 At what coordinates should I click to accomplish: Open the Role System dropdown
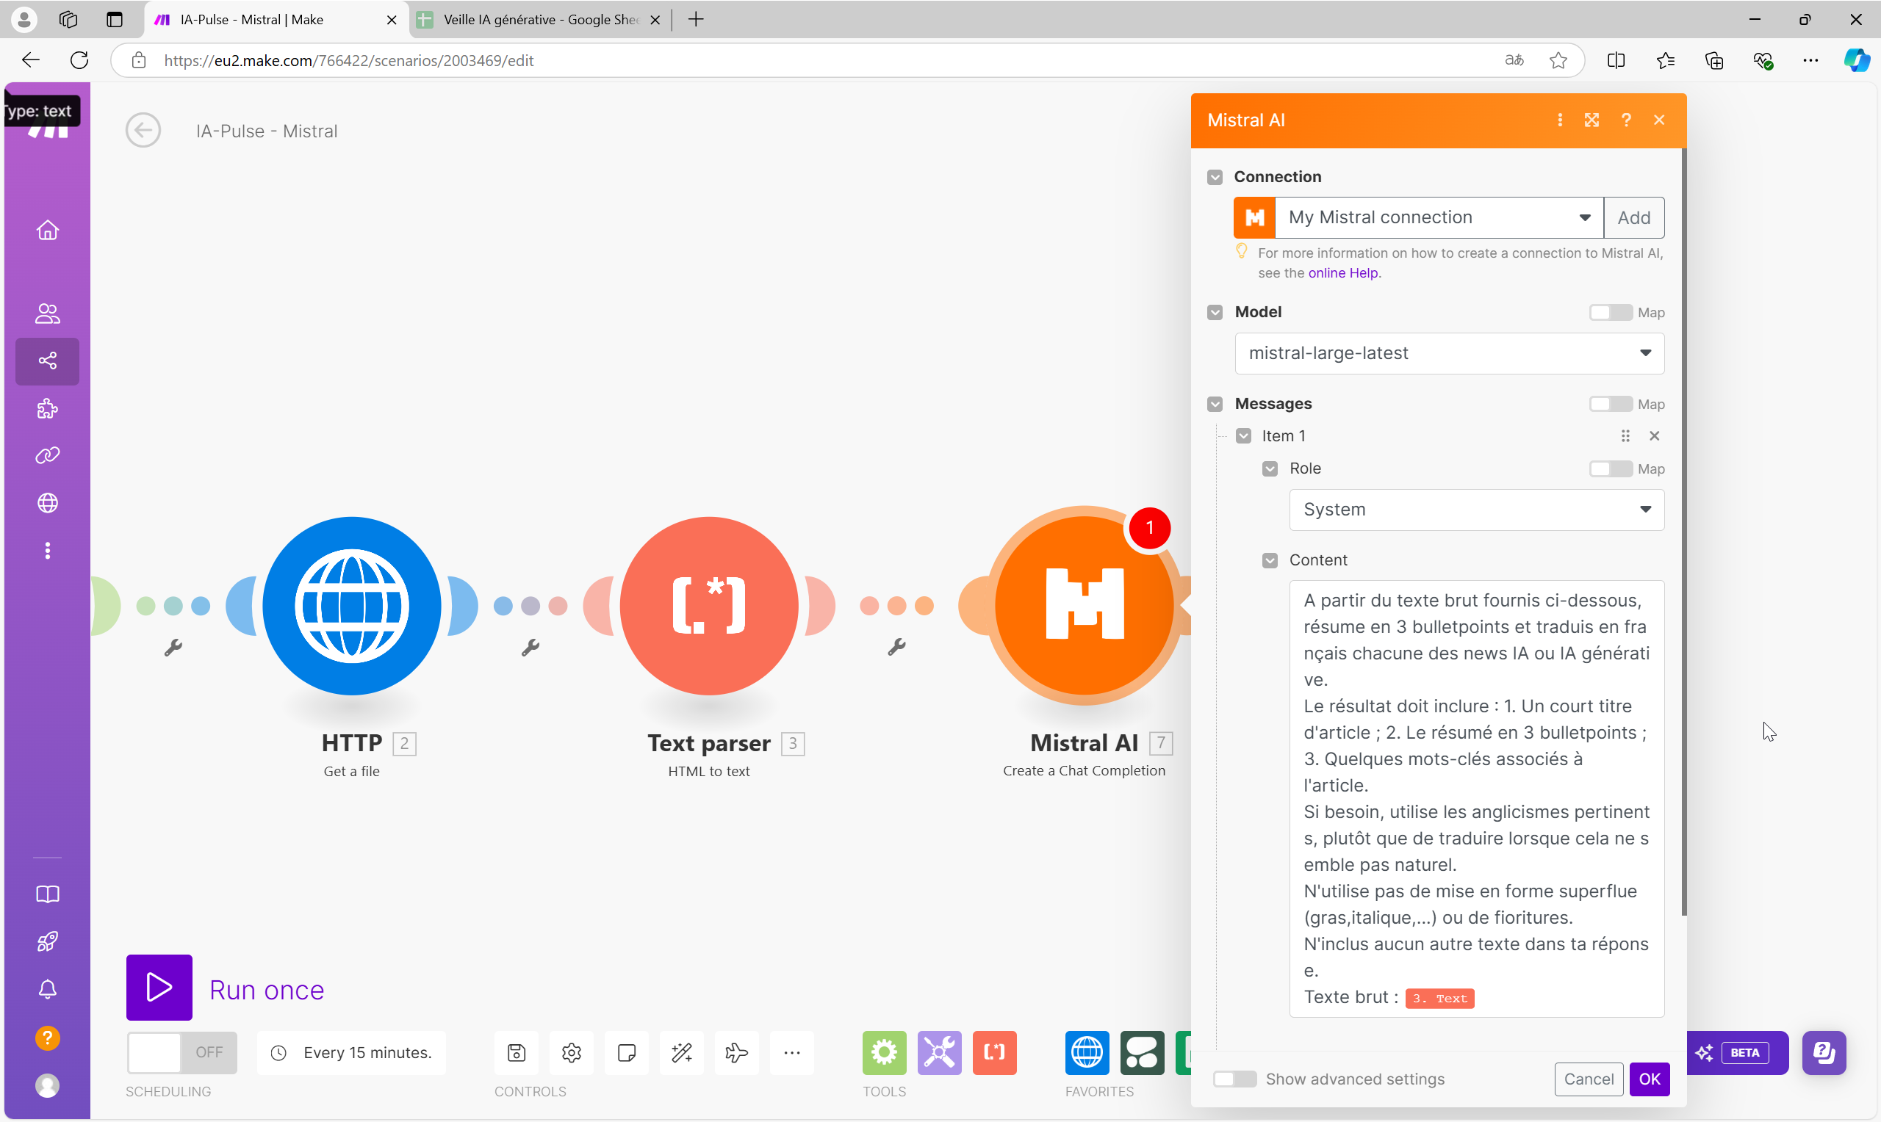tap(1476, 510)
